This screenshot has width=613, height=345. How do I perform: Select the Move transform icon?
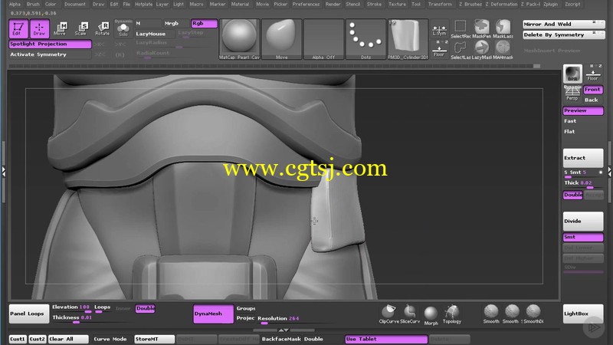pos(61,29)
